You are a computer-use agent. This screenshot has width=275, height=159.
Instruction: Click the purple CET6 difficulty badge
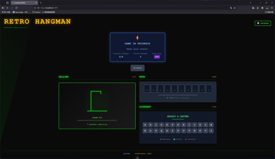click(157, 57)
